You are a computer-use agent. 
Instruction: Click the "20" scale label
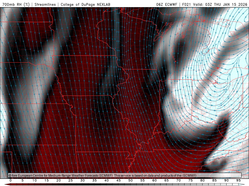(59, 180)
